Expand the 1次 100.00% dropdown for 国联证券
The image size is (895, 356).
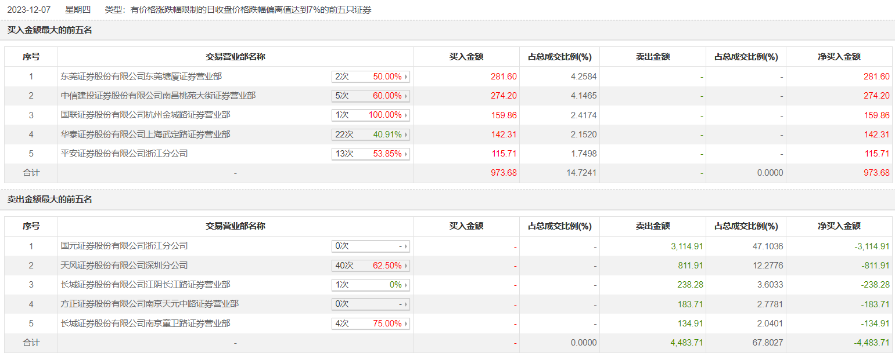point(371,115)
